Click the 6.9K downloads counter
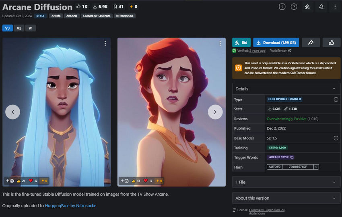The image size is (342, 217). pos(100,7)
